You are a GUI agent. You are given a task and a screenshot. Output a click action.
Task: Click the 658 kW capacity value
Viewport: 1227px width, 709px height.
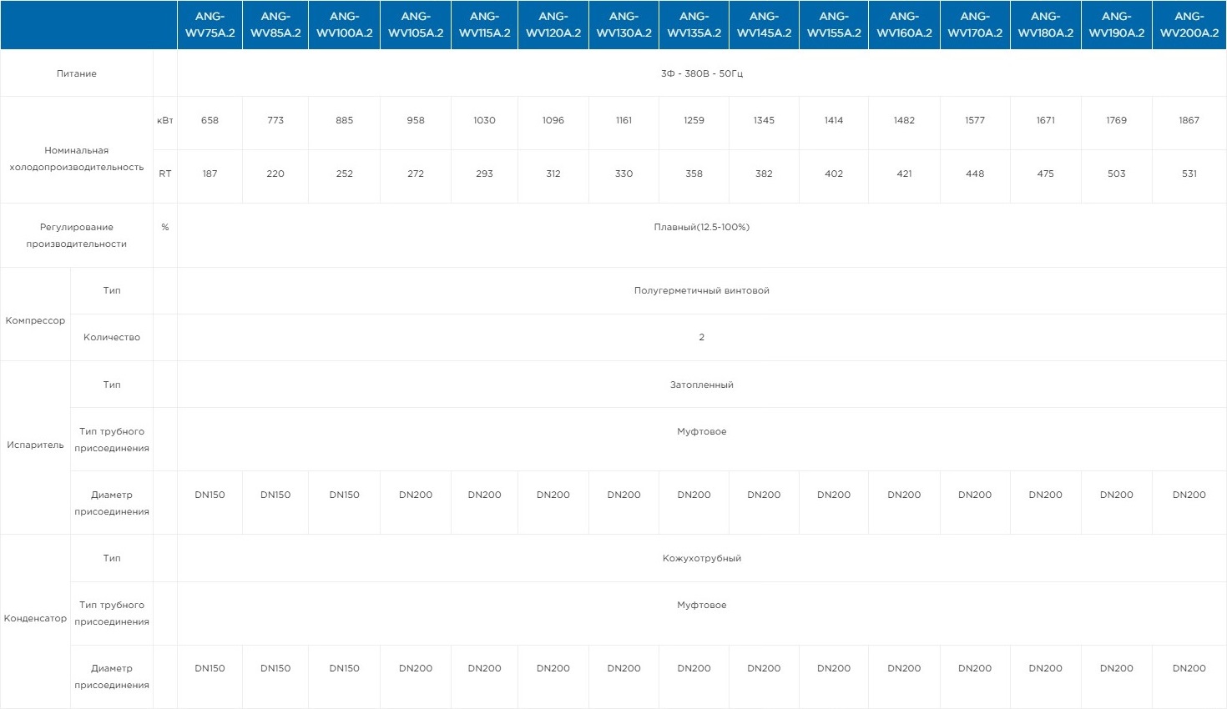coord(210,120)
